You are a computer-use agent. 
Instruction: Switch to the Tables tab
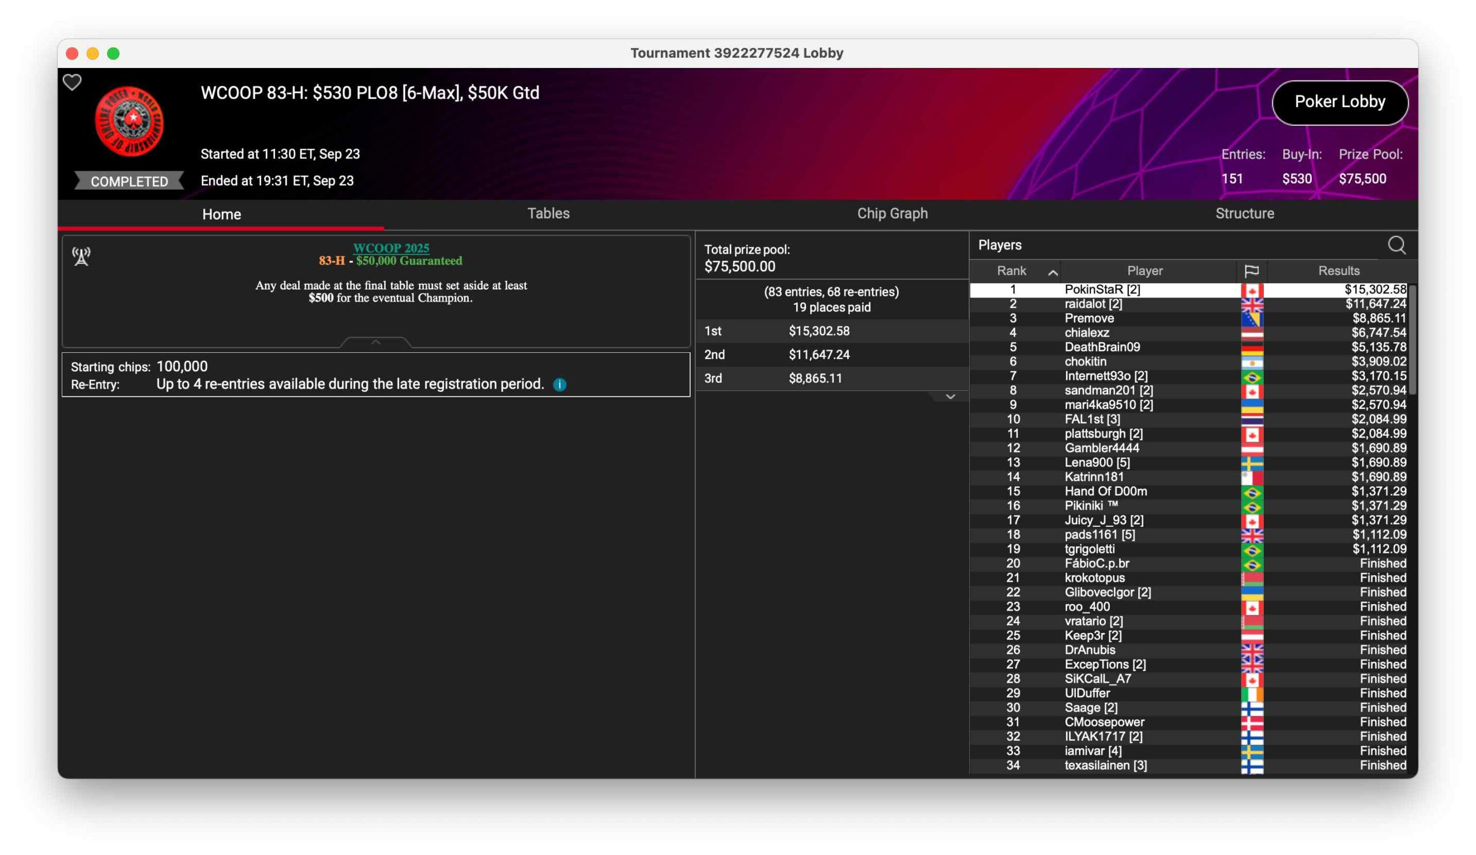pos(548,214)
